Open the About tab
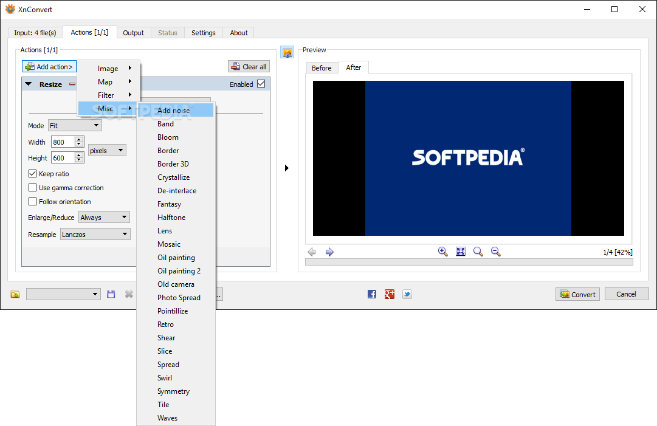This screenshot has height=426, width=657. 239,33
